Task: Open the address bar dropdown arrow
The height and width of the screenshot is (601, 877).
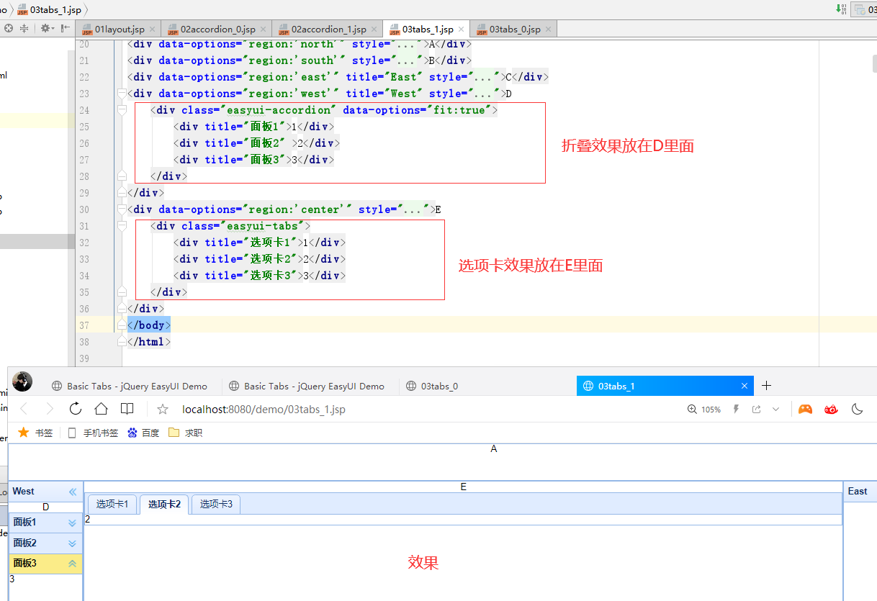Action: (775, 409)
